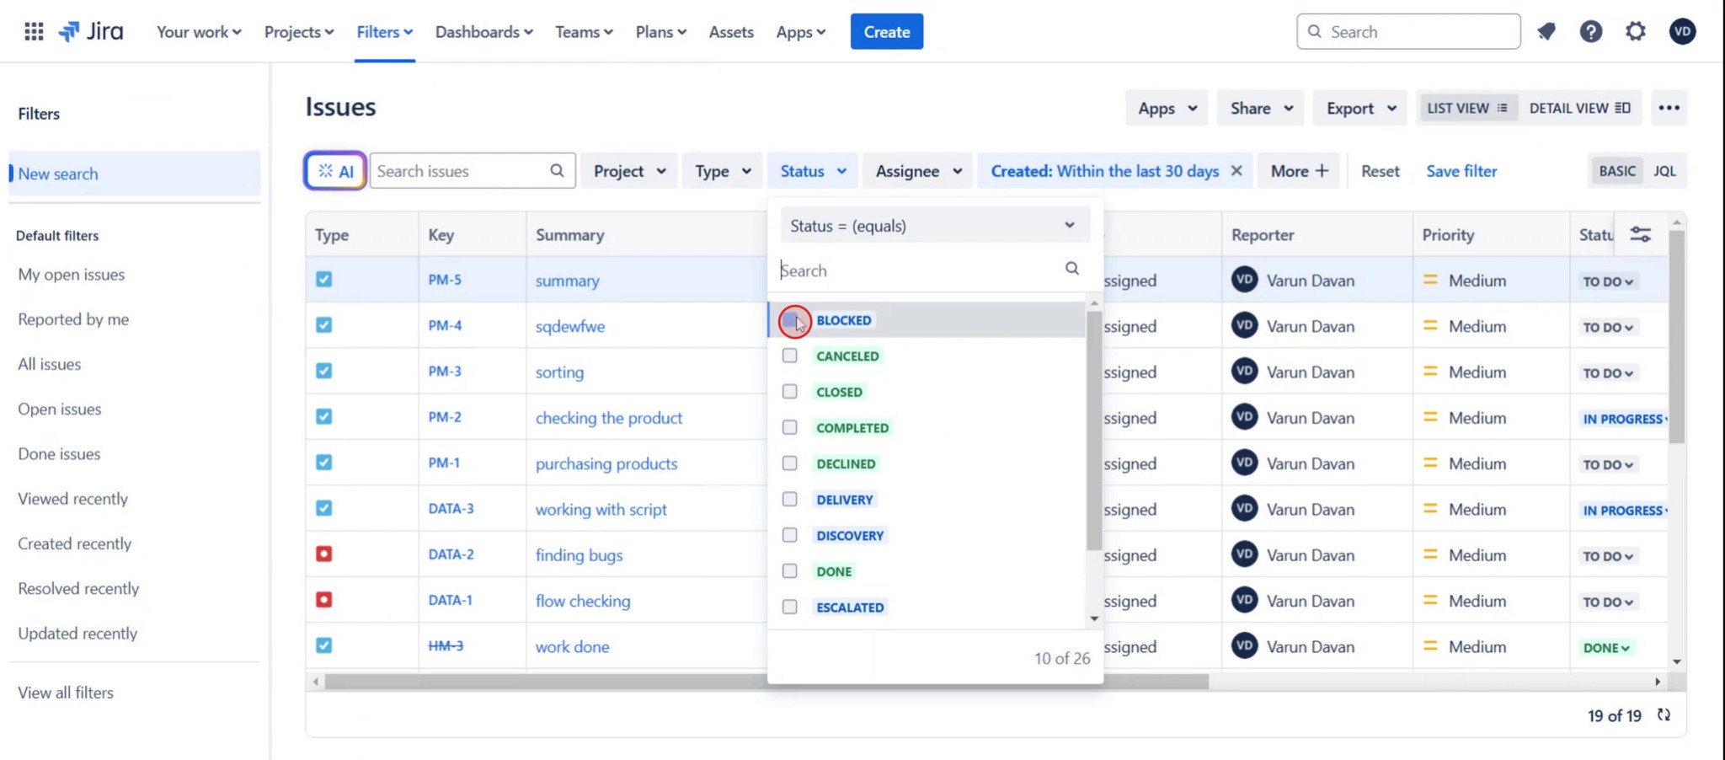
Task: Expand the Assignee filter dropdown
Action: pyautogui.click(x=917, y=170)
